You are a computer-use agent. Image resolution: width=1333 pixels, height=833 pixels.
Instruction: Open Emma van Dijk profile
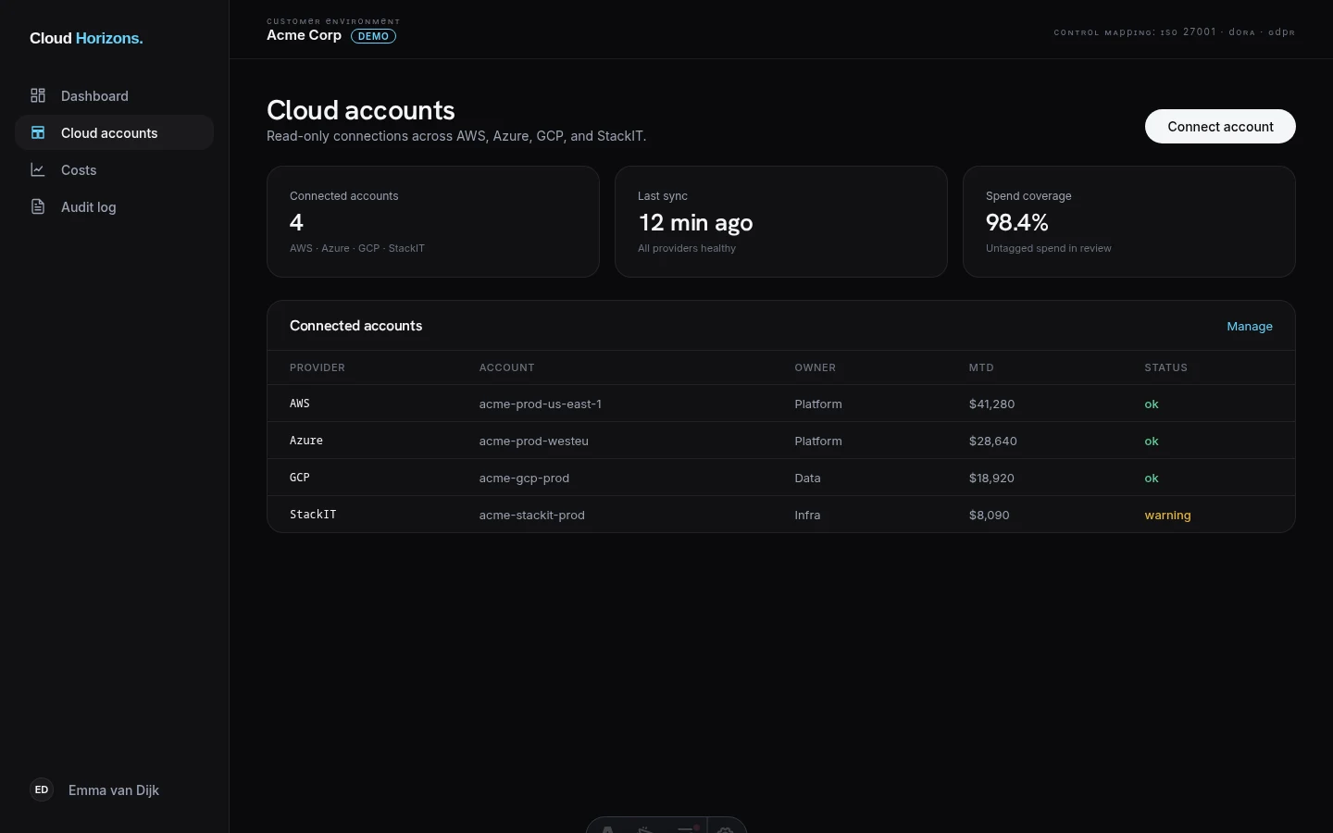pyautogui.click(x=114, y=789)
